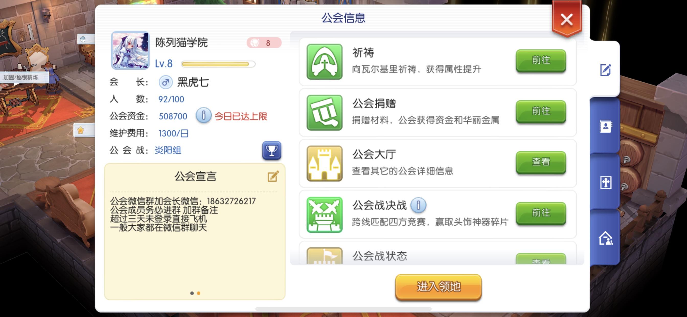The image size is (687, 317).
Task: Go to 祈祷 with 前往 button
Action: [x=541, y=60]
